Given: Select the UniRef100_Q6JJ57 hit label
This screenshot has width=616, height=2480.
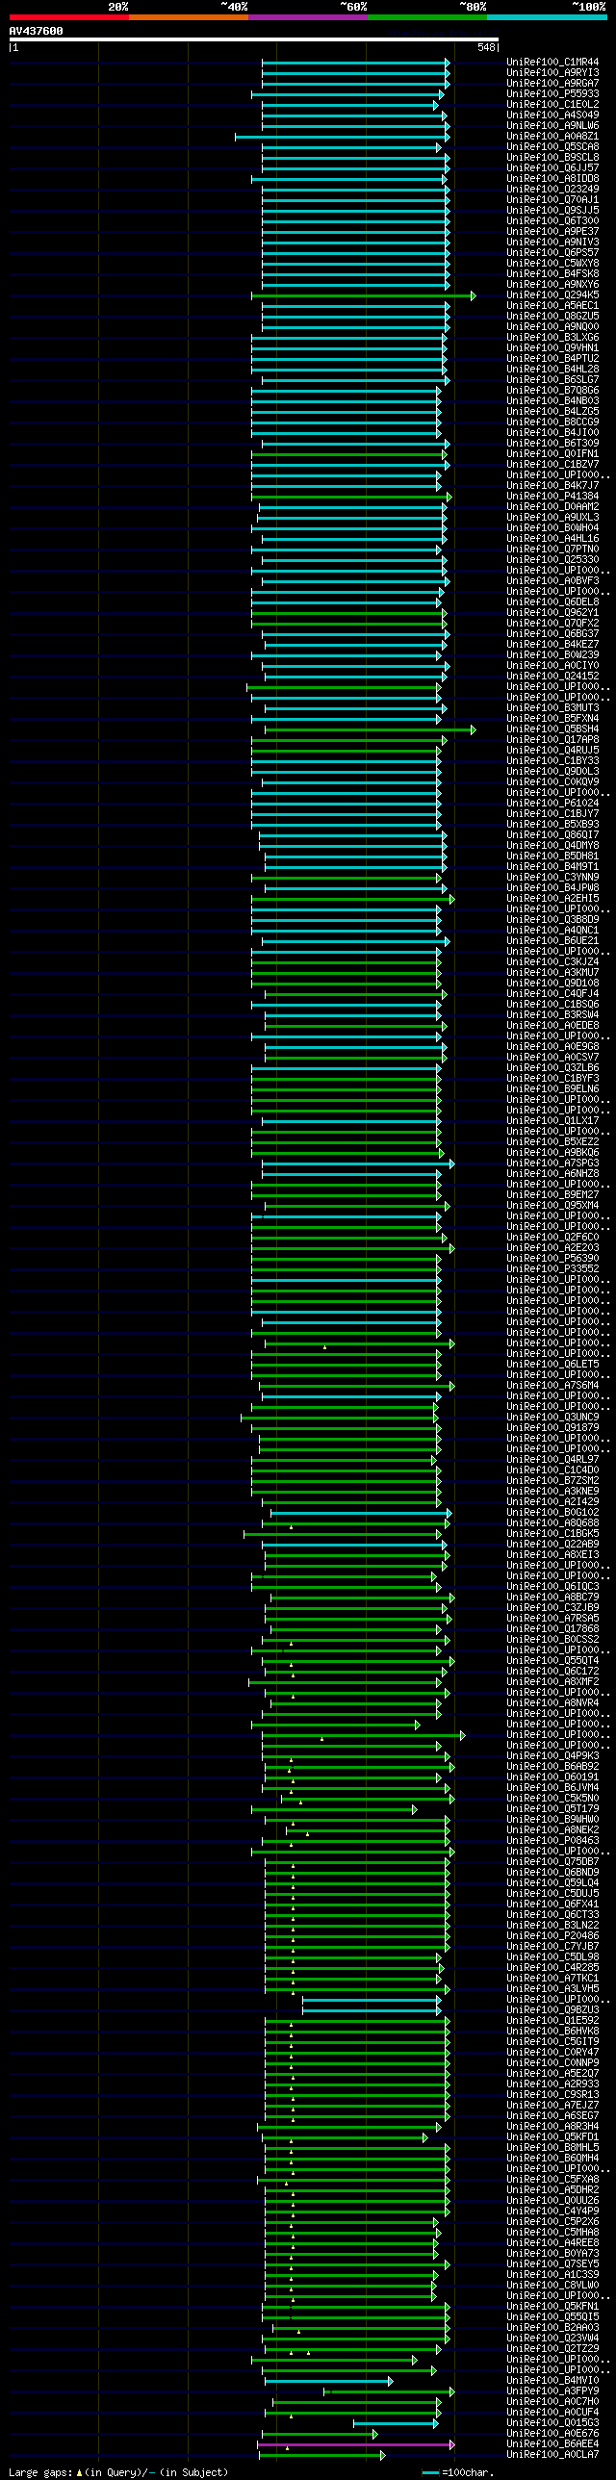Looking at the screenshot, I should 552,168.
